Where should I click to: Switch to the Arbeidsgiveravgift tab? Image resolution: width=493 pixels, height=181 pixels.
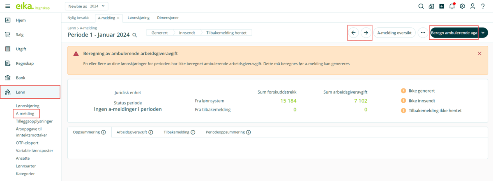pyautogui.click(x=132, y=132)
